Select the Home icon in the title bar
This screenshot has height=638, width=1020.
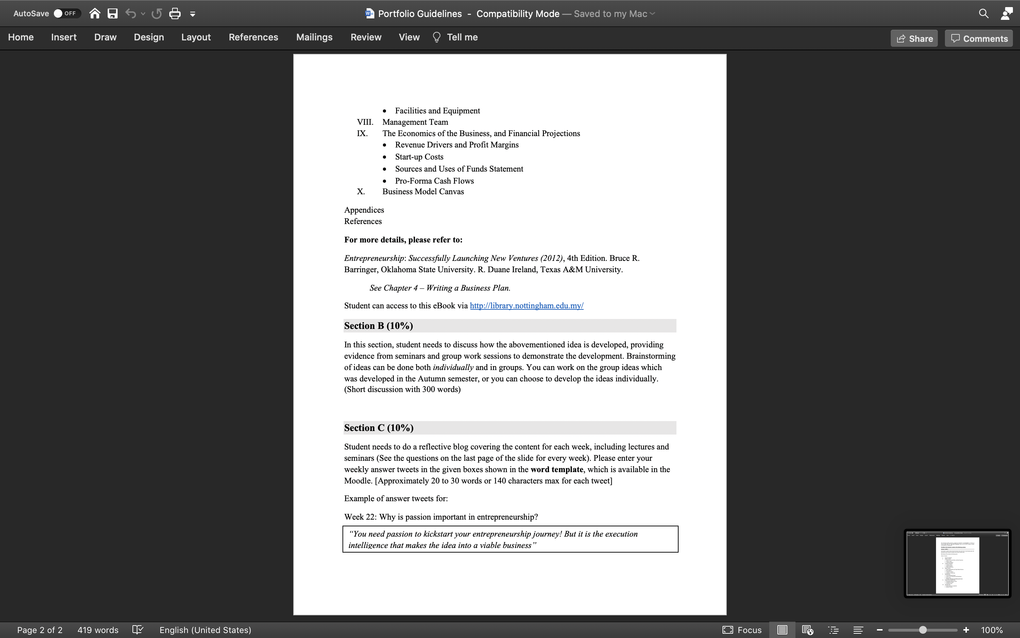(95, 13)
